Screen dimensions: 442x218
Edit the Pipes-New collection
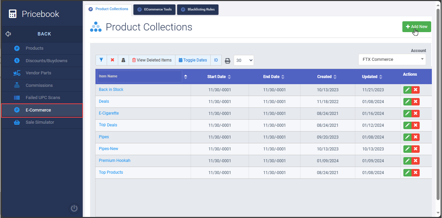[407, 149]
